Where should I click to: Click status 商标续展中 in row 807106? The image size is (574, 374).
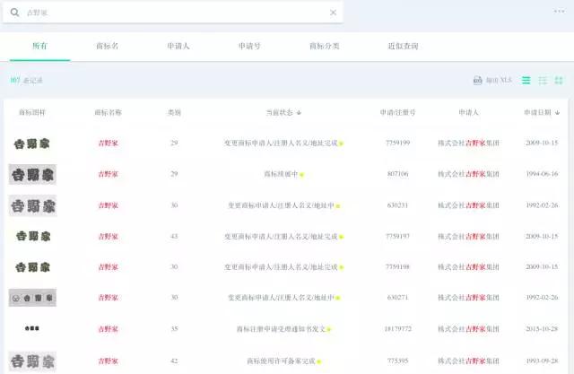[x=281, y=174]
